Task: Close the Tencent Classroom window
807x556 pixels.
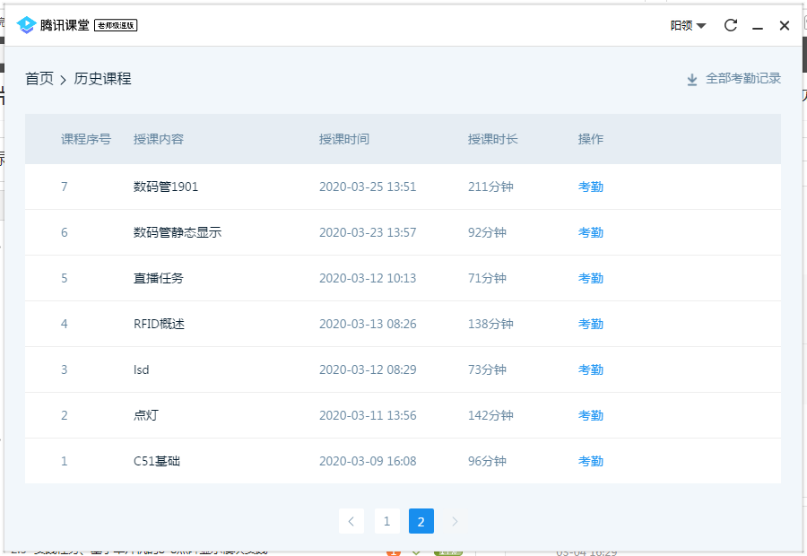Action: pos(785,25)
